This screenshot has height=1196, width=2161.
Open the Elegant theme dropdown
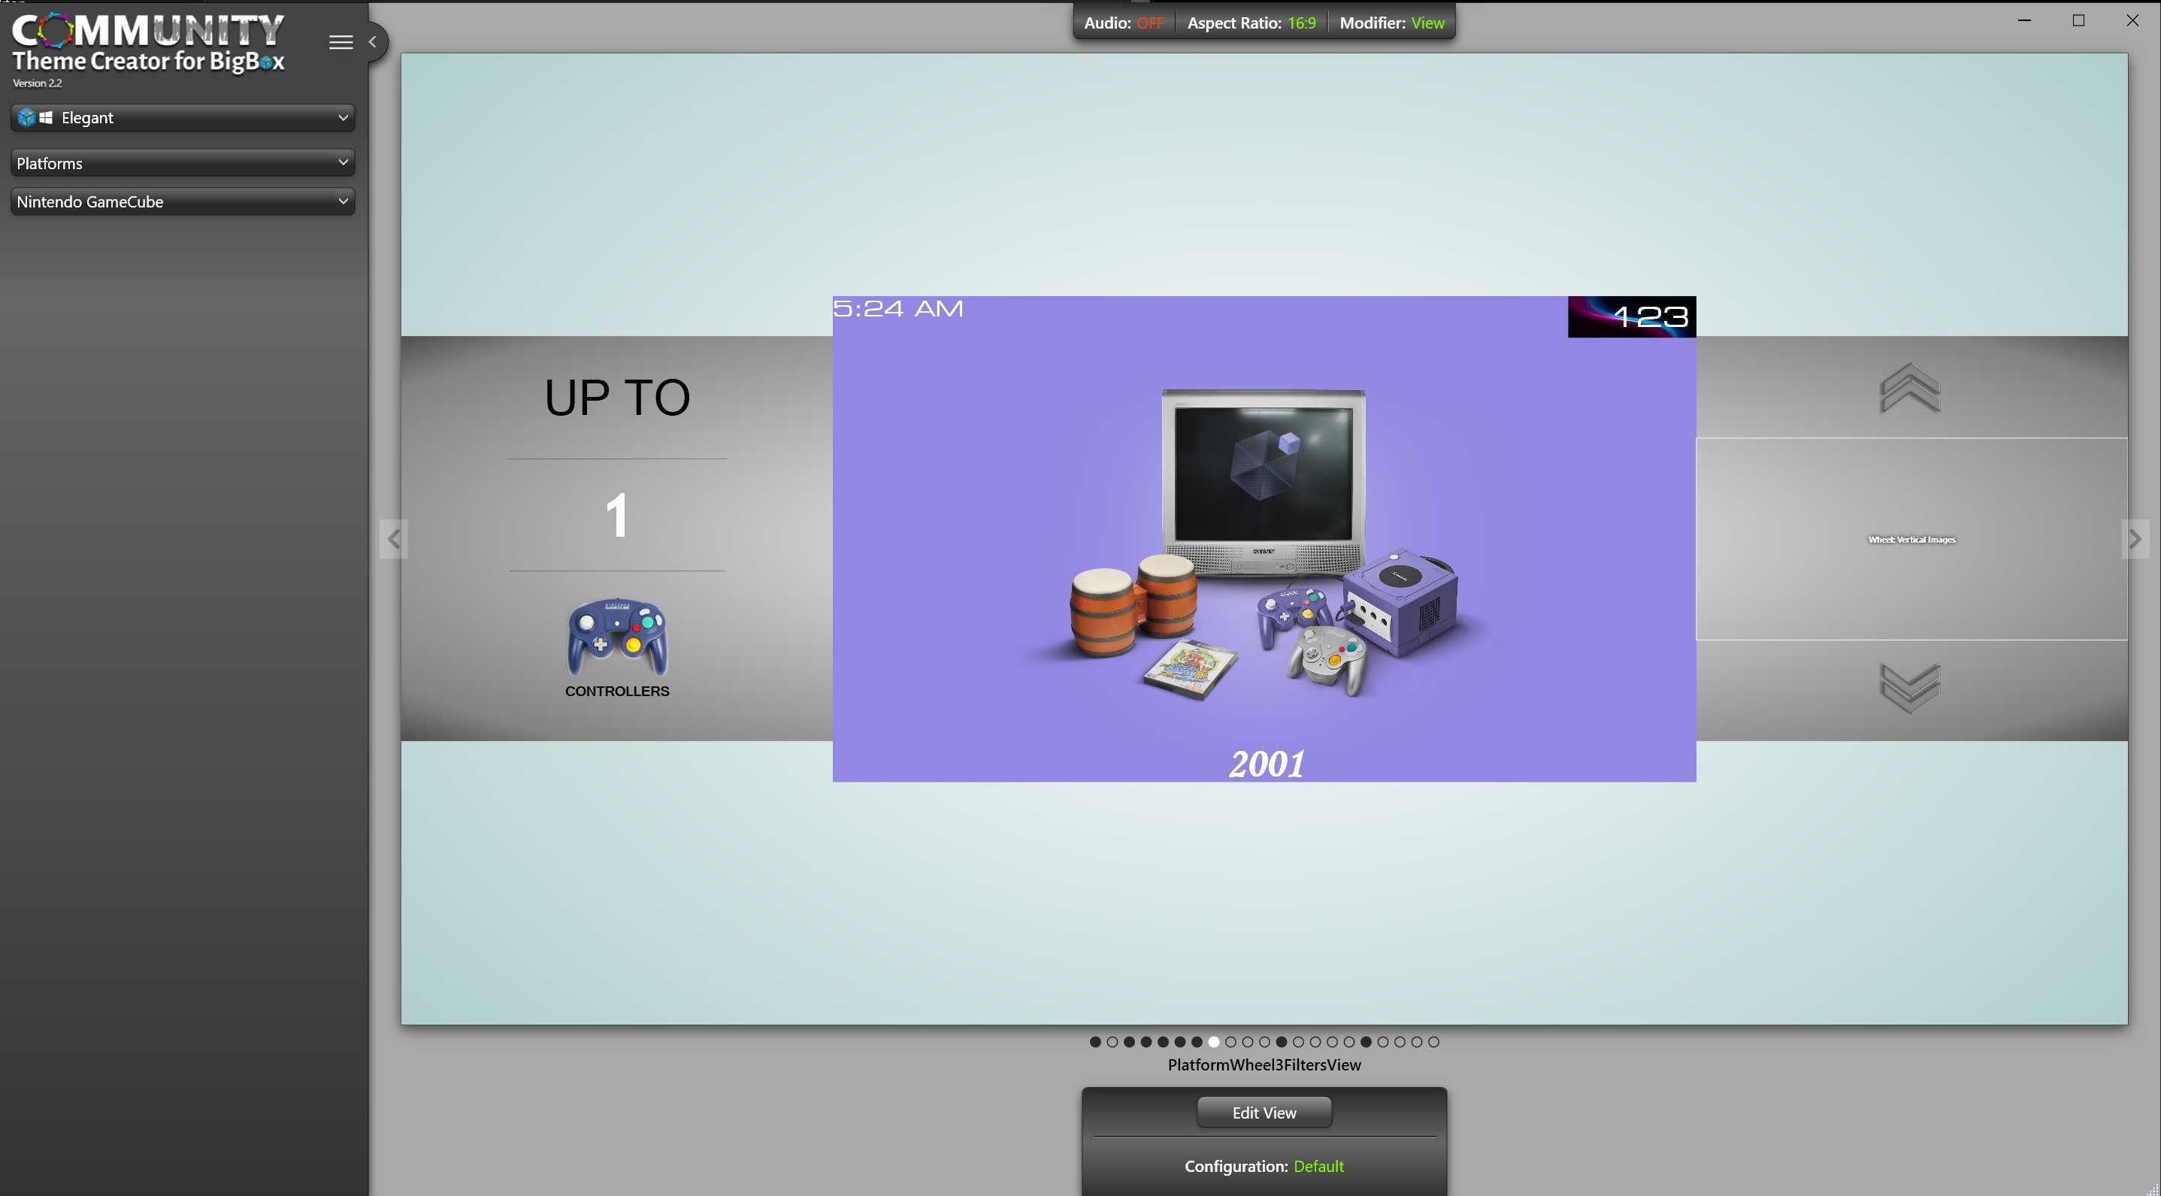183,117
